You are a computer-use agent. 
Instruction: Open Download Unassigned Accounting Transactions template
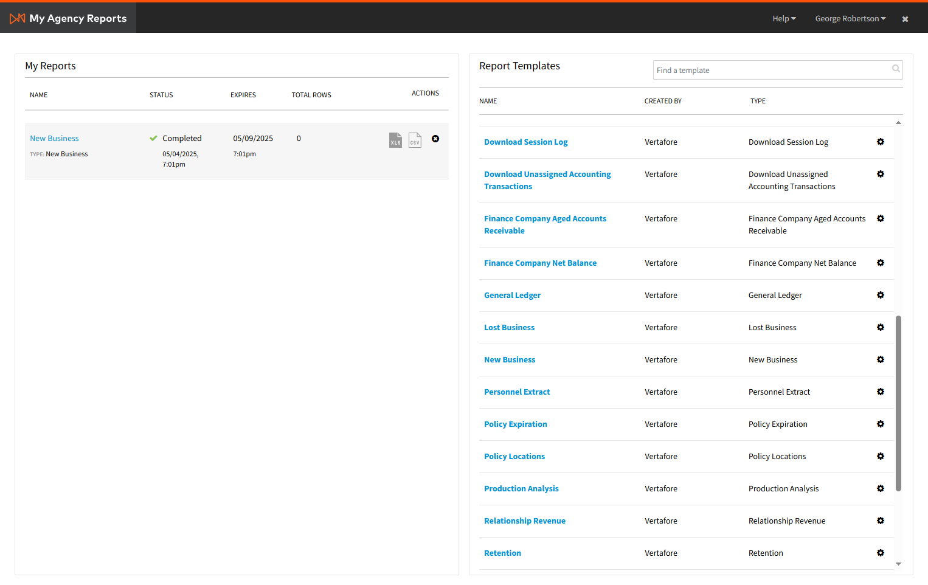[x=547, y=180]
